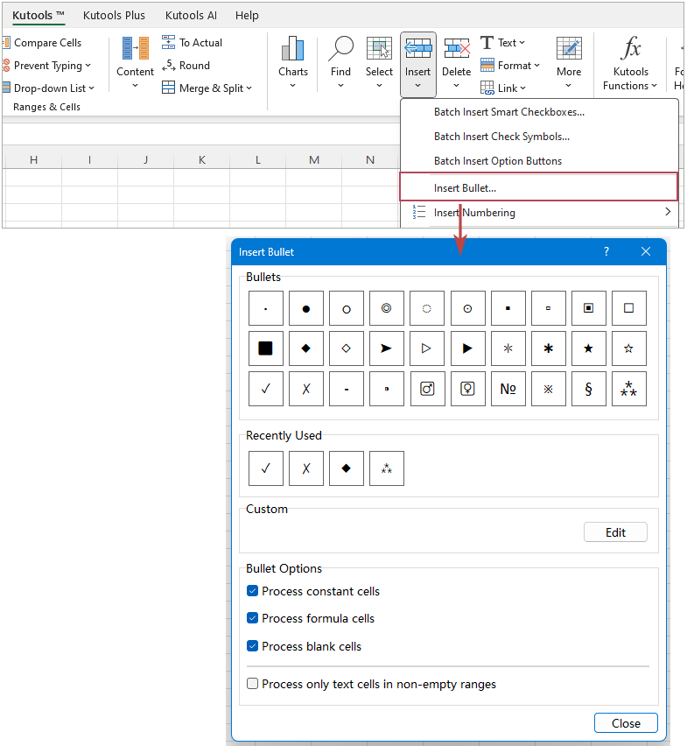Select column M header
The image size is (687, 746).
pyautogui.click(x=314, y=160)
